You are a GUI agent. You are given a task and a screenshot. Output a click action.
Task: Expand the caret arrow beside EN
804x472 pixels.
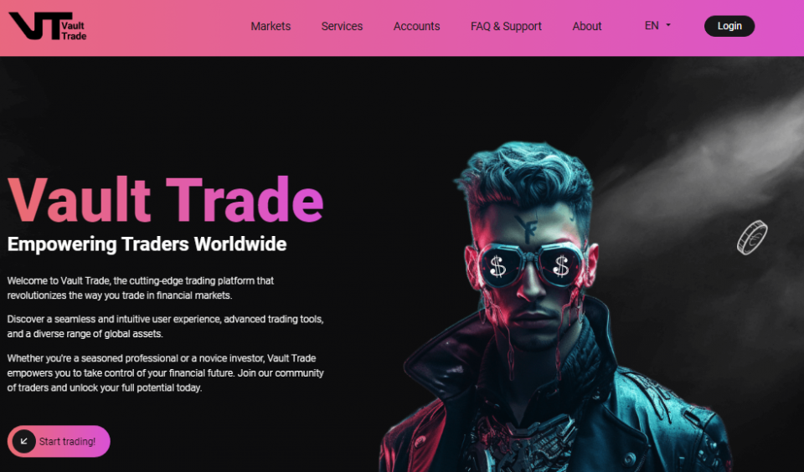pyautogui.click(x=668, y=25)
